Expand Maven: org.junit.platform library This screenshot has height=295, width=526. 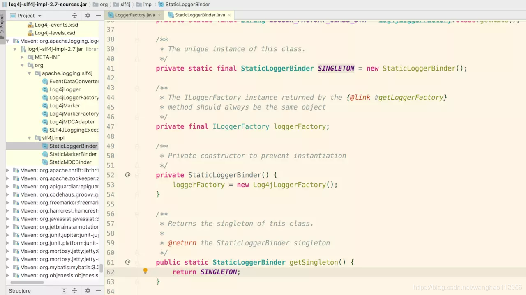8,243
